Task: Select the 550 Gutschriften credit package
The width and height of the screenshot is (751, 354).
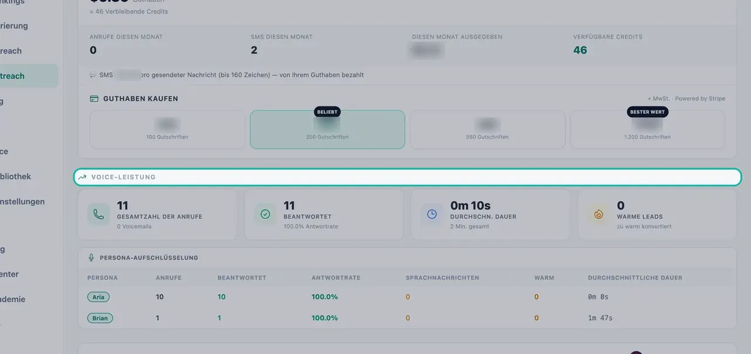Action: tap(488, 130)
